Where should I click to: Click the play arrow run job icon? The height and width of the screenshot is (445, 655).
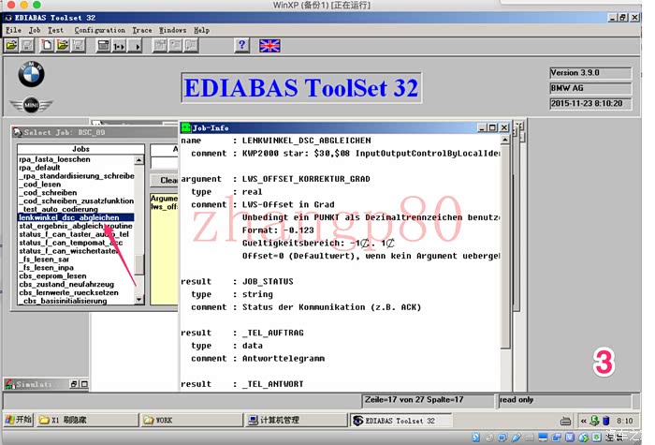[136, 45]
